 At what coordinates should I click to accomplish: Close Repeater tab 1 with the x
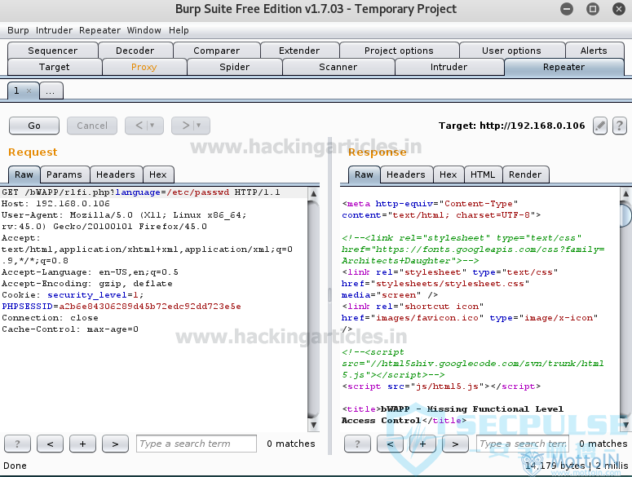[29, 91]
